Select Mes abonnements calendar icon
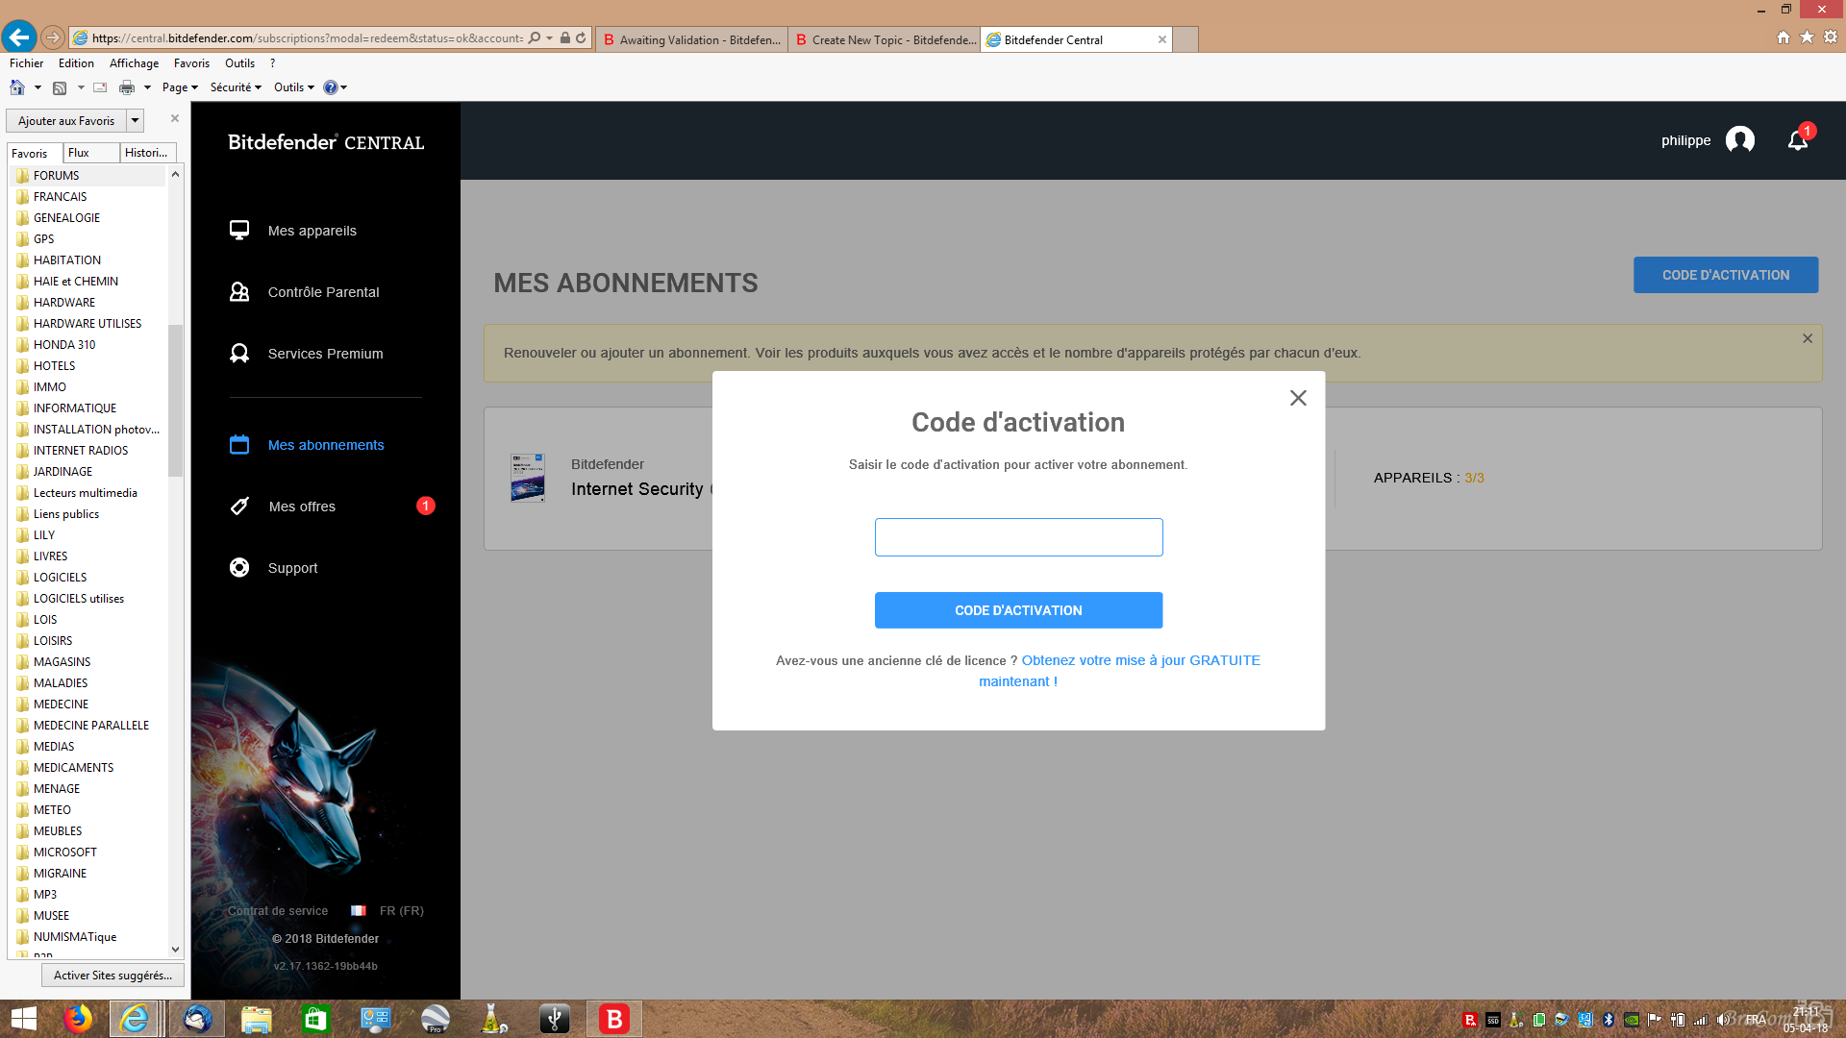1846x1038 pixels. pos(239,445)
